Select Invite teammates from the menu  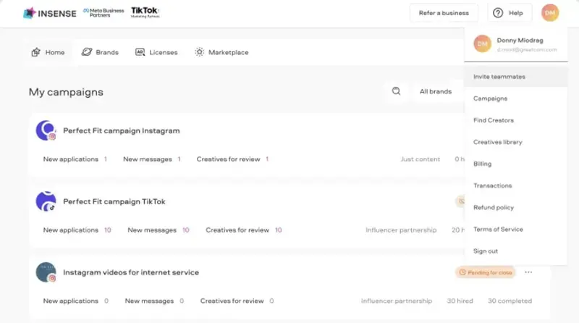(x=499, y=76)
